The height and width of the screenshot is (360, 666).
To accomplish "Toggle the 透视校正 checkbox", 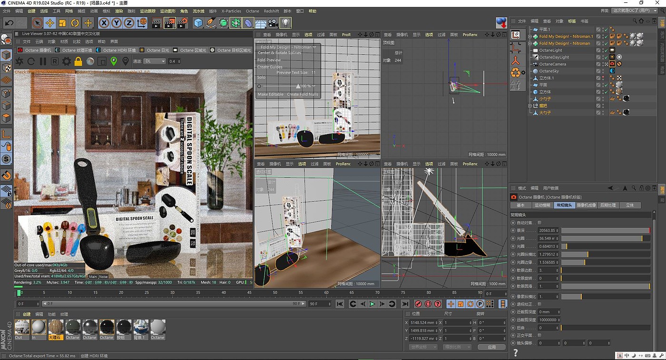I will pyautogui.click(x=539, y=304).
